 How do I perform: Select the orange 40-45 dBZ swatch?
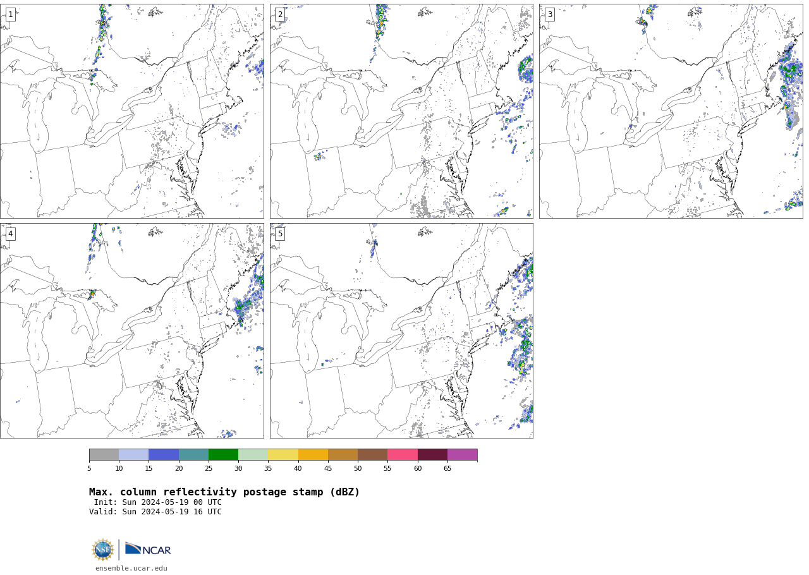tap(313, 455)
